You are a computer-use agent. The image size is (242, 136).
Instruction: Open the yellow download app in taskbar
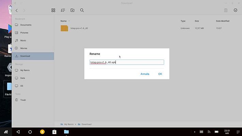(x=42, y=132)
